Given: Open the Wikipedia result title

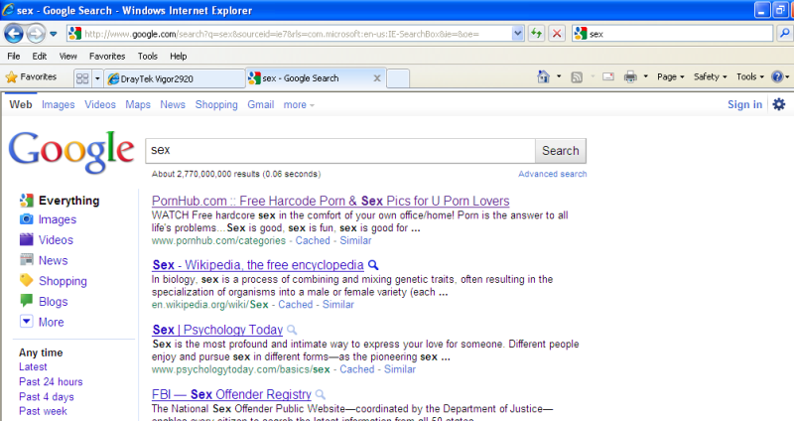Looking at the screenshot, I should click(258, 265).
